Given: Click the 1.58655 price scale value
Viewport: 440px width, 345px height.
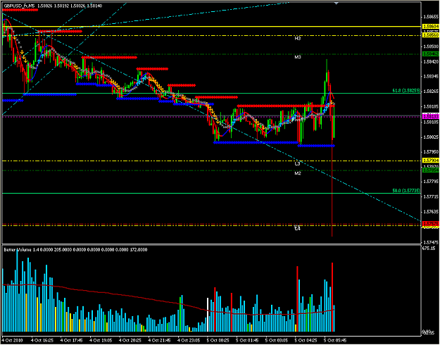Looking at the screenshot, I should tap(431, 17).
